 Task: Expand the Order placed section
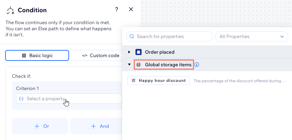click(x=129, y=52)
